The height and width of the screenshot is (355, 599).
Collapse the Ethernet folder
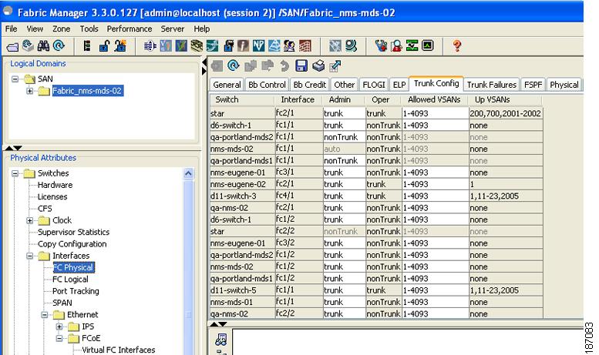pyautogui.click(x=44, y=315)
